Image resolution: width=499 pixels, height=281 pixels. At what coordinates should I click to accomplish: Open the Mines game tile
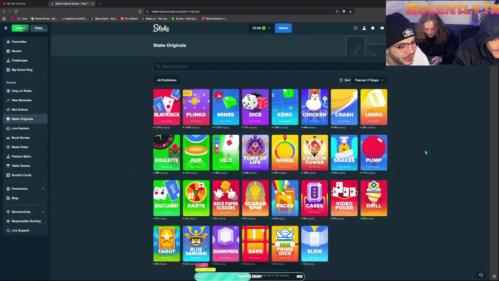[226, 107]
